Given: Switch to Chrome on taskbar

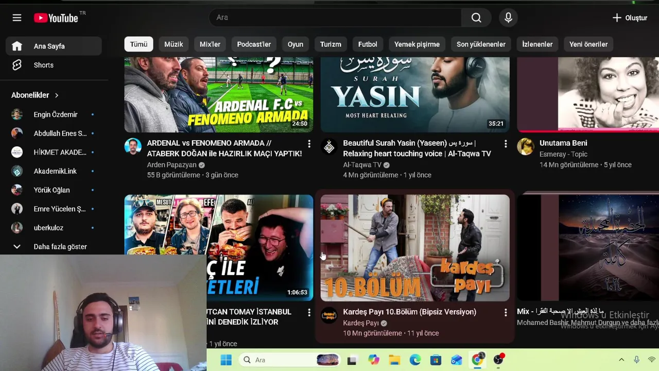Looking at the screenshot, I should pyautogui.click(x=478, y=360).
